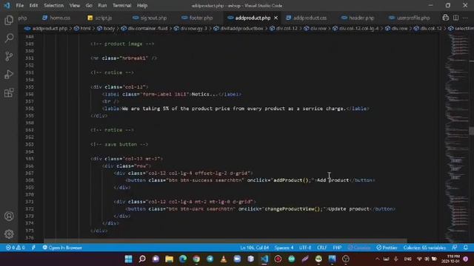Click the Ln, Col cursor position indicator

point(255,248)
